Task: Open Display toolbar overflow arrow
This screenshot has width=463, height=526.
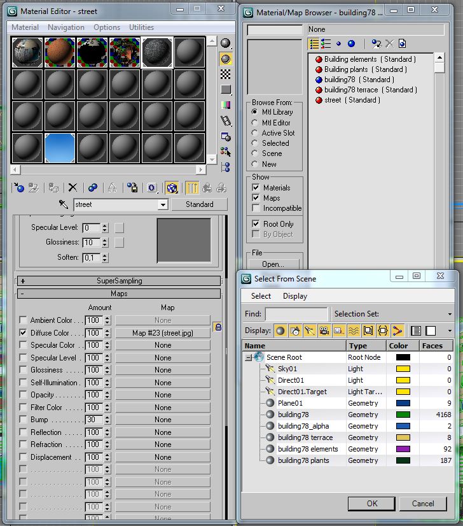Action: coord(450,331)
